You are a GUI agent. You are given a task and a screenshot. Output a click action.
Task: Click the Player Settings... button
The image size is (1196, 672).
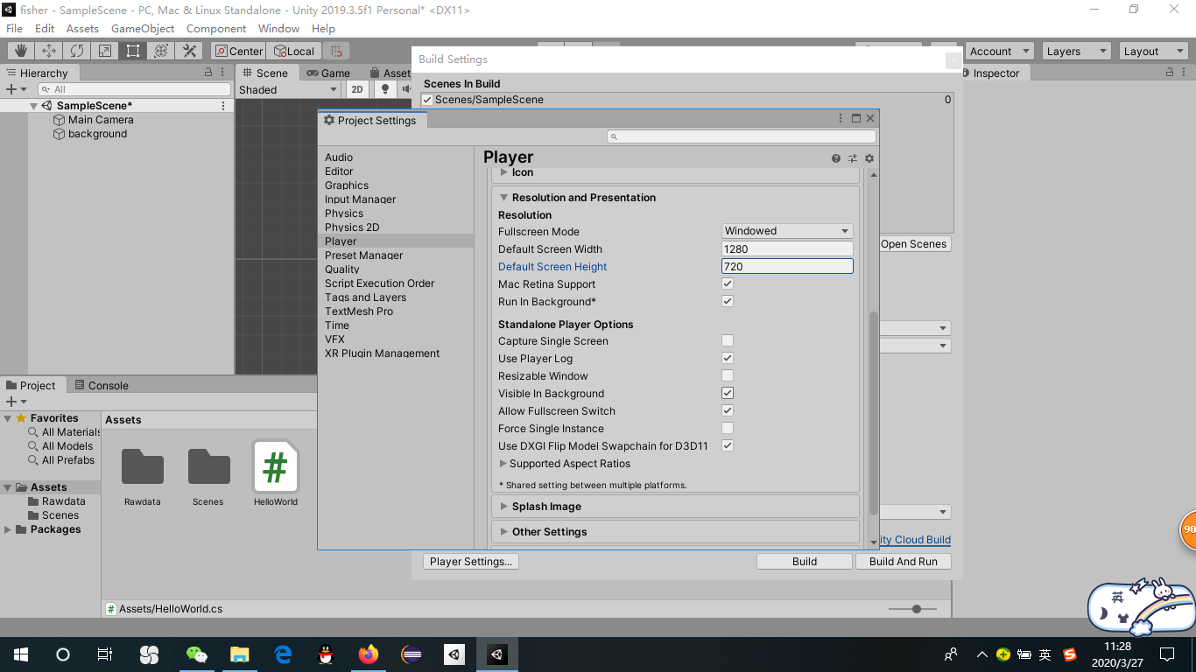pos(471,562)
